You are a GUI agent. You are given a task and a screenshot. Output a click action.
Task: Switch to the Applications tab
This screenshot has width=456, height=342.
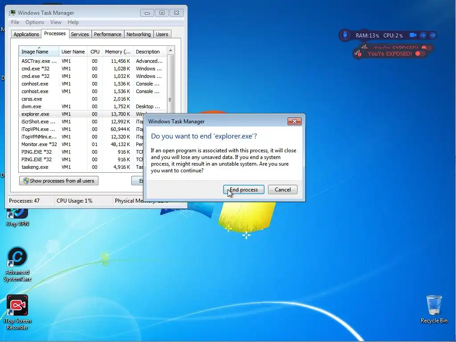click(x=26, y=34)
